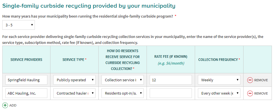Viewport: 275px width, 111px height.
Task: Click REMOVE text in Springfield Hauling row
Action: 261,80
